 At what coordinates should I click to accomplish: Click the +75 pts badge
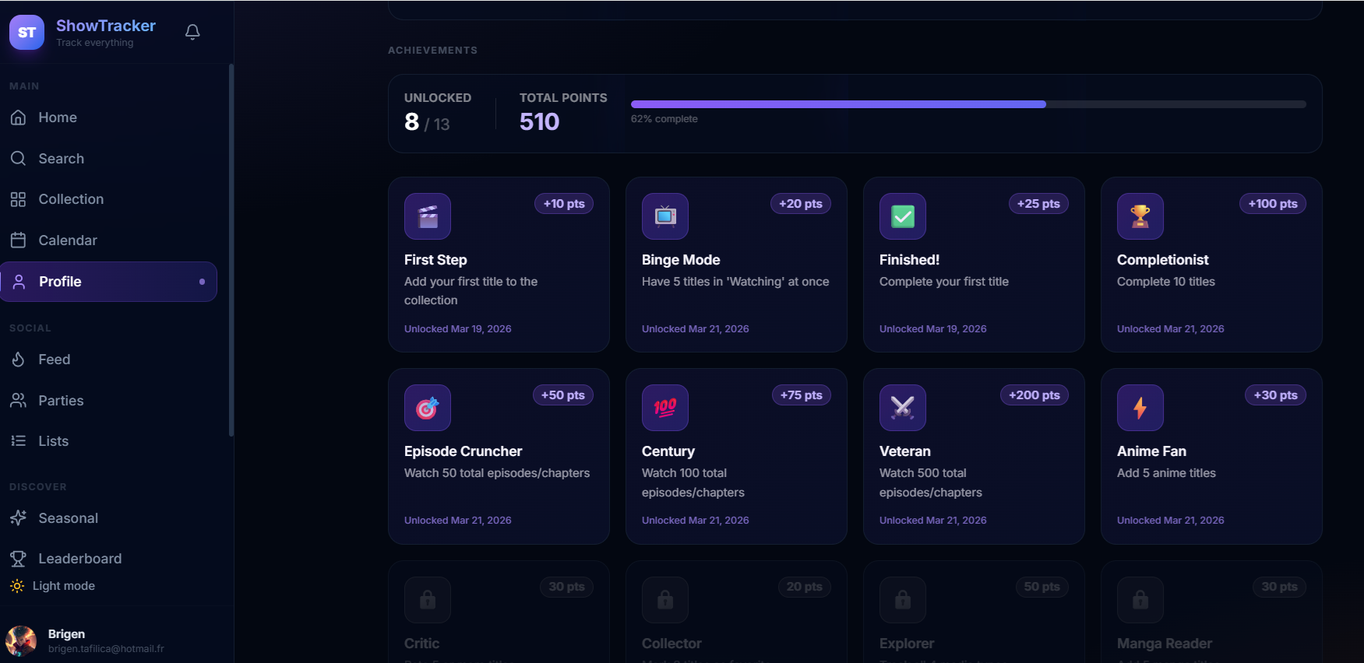(x=802, y=395)
